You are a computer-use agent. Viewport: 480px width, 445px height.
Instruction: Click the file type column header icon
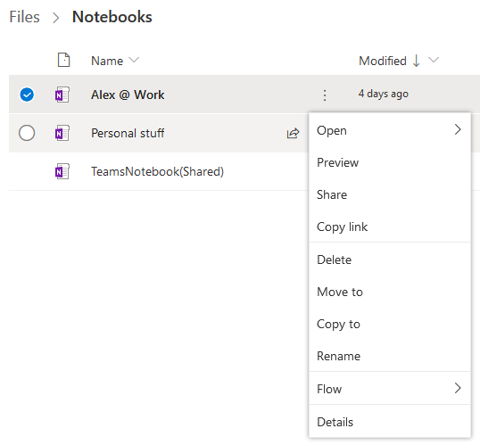point(63,60)
